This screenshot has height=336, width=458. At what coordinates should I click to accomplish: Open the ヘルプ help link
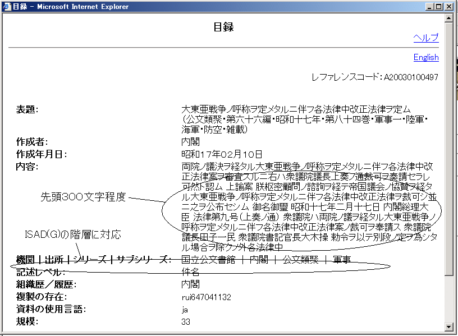425,38
